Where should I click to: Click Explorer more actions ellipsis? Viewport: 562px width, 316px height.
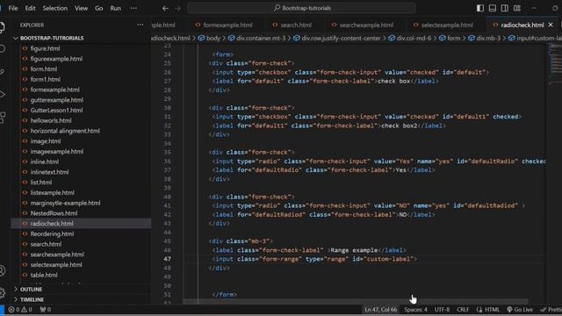(140, 25)
